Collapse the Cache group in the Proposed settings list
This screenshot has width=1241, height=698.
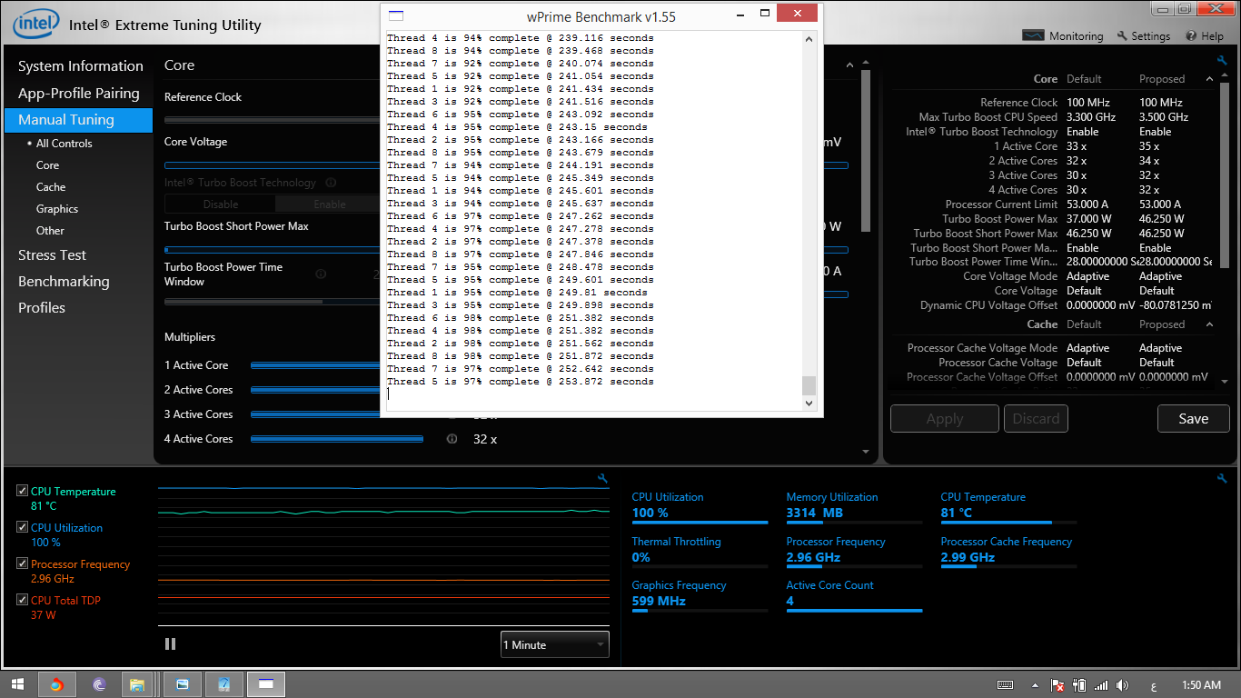(x=1209, y=324)
